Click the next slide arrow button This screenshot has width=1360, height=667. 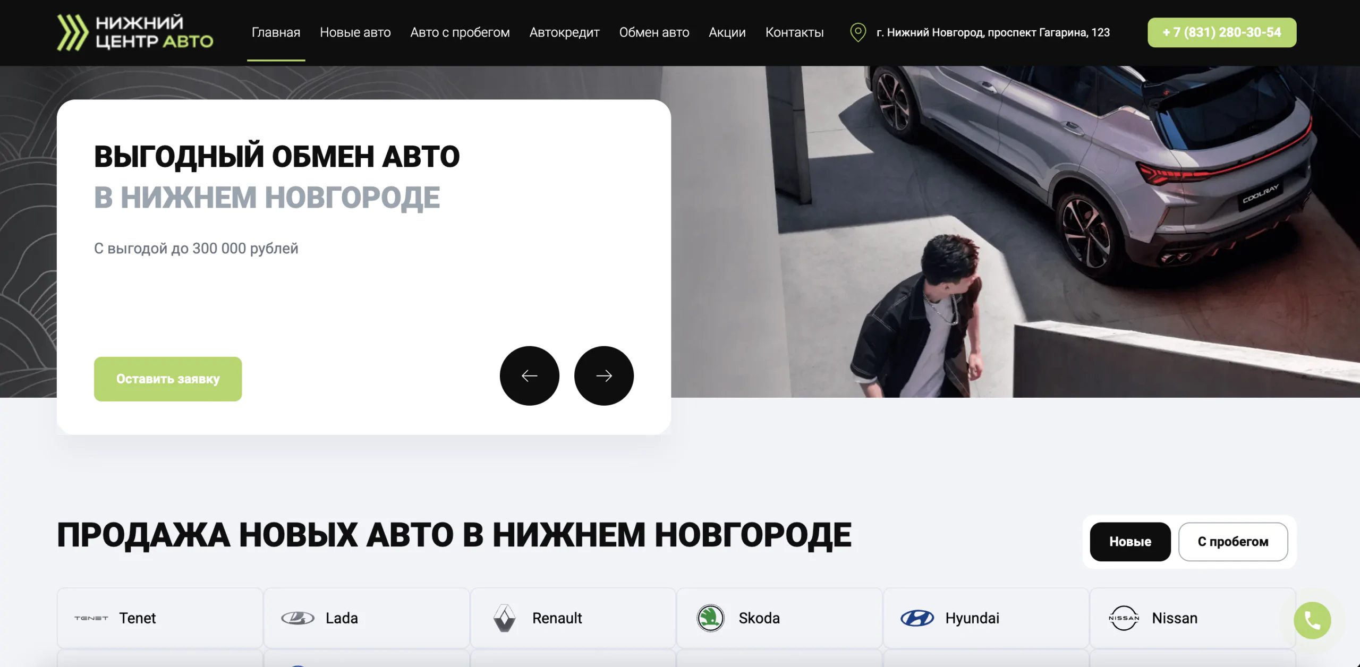(x=604, y=376)
